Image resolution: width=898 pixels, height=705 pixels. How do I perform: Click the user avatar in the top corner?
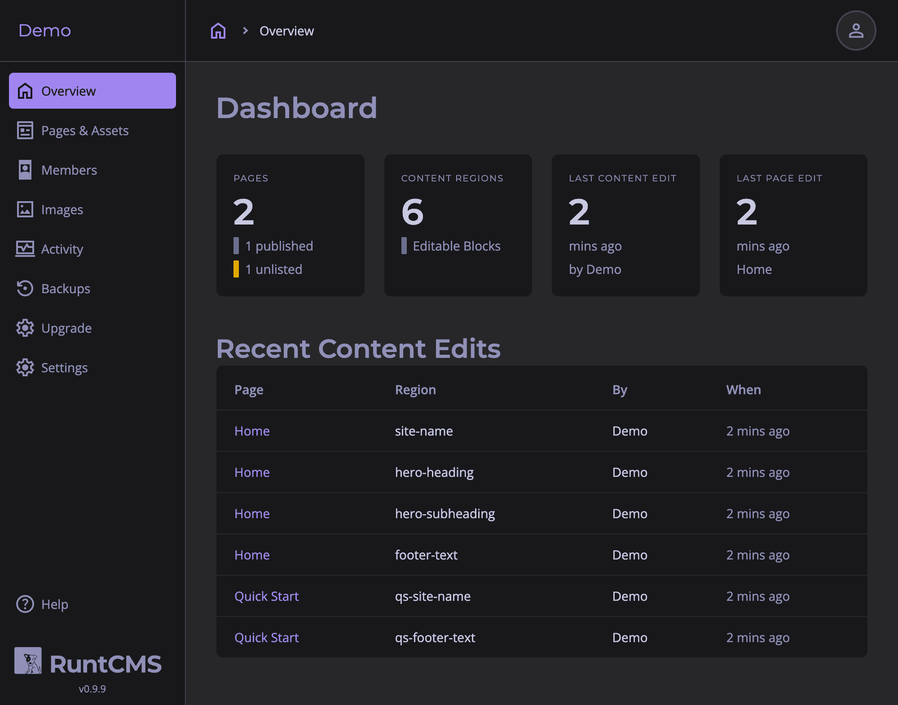click(855, 31)
